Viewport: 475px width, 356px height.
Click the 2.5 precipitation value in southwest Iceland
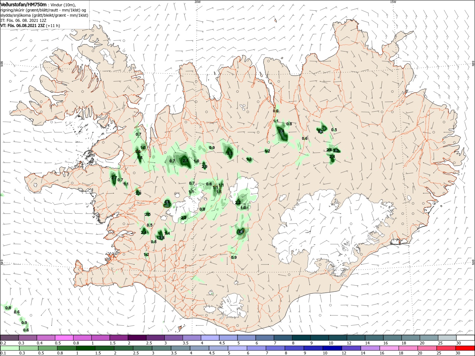click(x=148, y=214)
